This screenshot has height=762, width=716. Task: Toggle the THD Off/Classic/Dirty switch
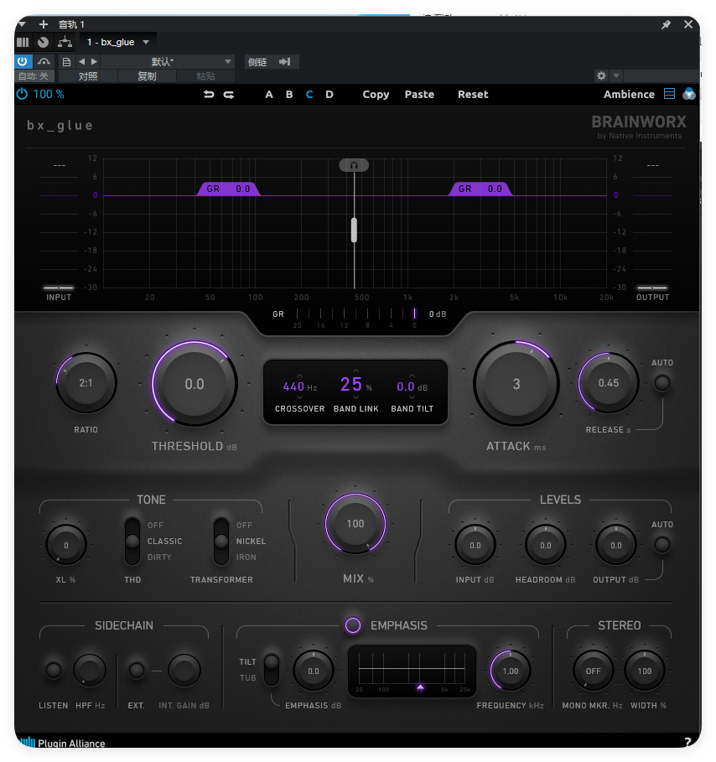point(132,541)
